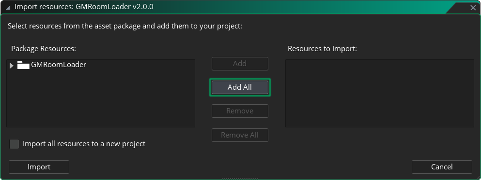
Task: Click the Import button
Action: click(39, 167)
